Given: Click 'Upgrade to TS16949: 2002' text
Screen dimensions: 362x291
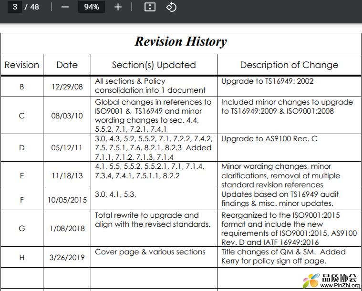Looking at the screenshot, I should [x=267, y=81].
